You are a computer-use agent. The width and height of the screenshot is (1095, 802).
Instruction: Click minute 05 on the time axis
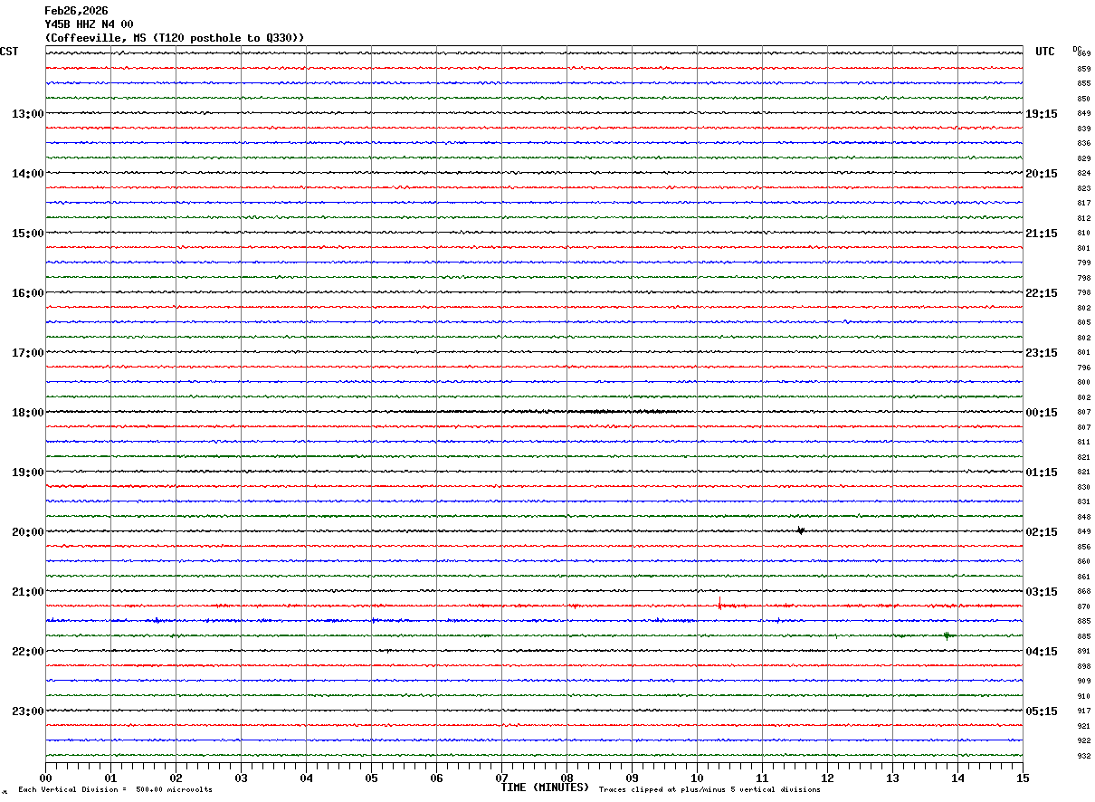pos(371,778)
